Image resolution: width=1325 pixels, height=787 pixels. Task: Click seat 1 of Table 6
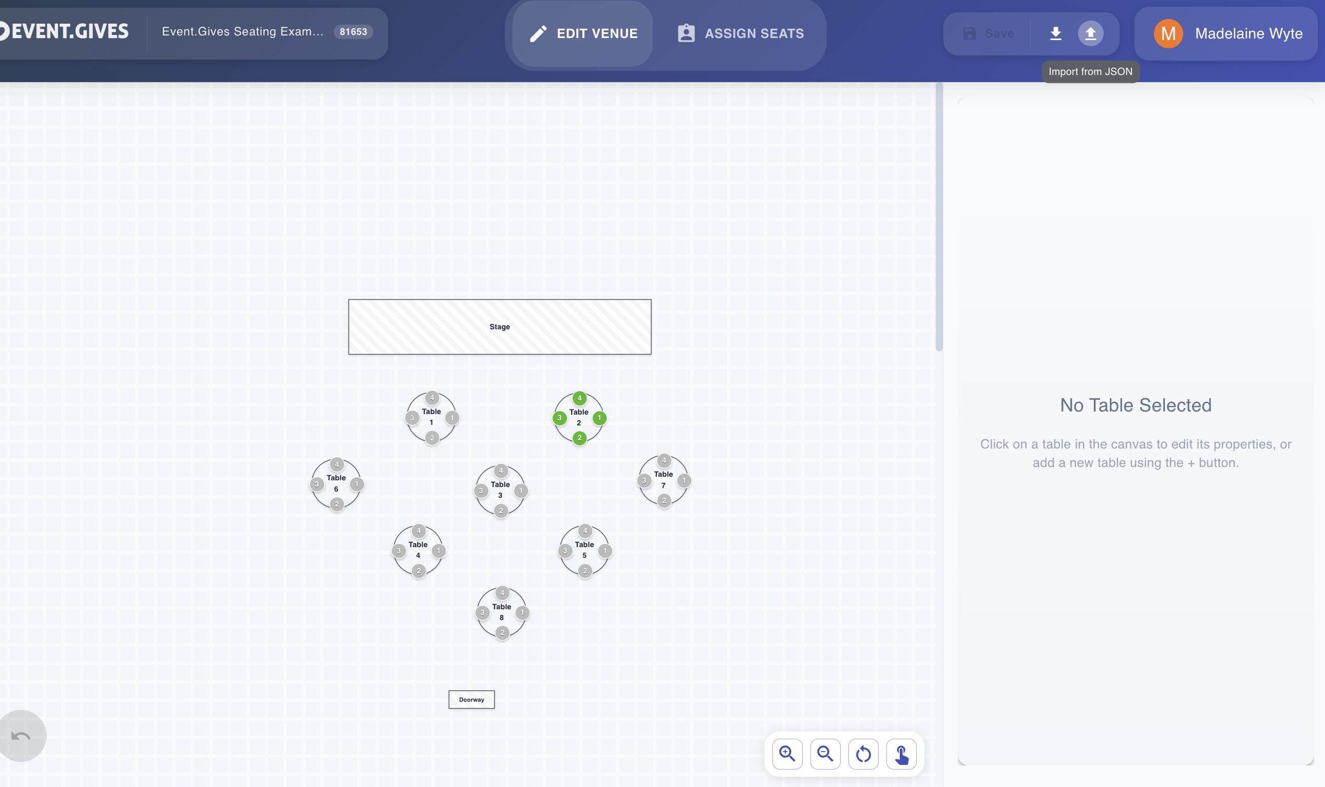pyautogui.click(x=357, y=483)
